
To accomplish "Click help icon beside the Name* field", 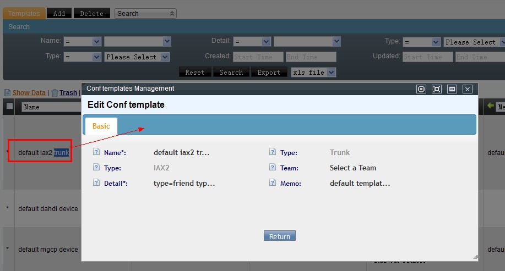I will tap(96, 152).
